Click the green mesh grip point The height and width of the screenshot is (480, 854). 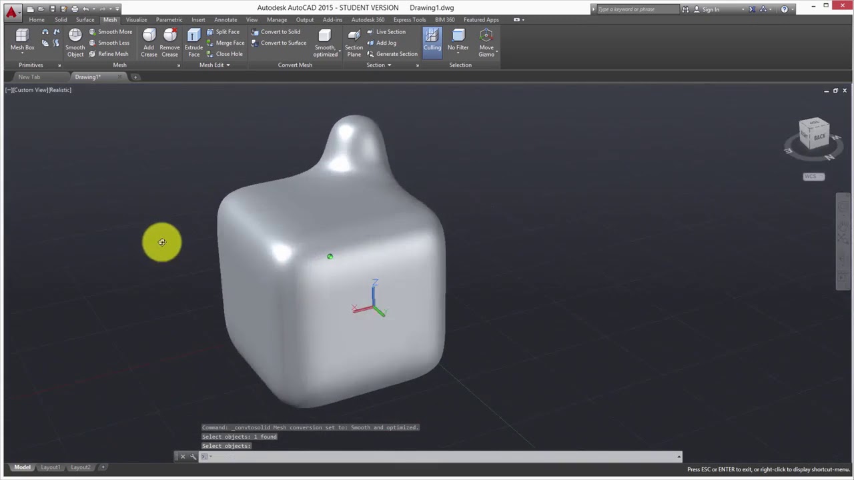point(330,257)
